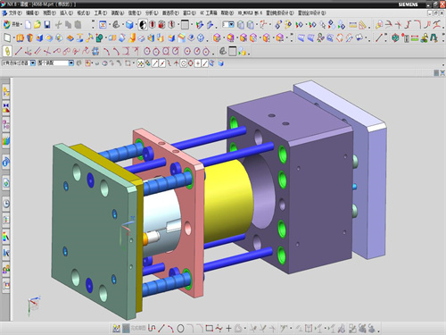The height and width of the screenshot is (335, 446).
Task: Toggle the snap to end point option
Action: (155, 63)
